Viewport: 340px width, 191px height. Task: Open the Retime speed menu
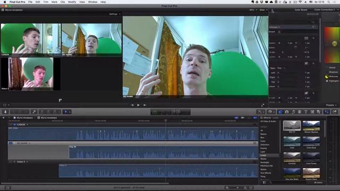[x=271, y=112]
